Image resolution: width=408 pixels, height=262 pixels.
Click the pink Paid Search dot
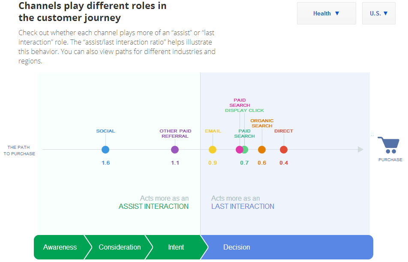click(x=239, y=150)
